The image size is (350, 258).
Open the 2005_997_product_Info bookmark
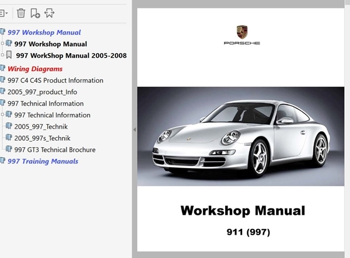43,92
